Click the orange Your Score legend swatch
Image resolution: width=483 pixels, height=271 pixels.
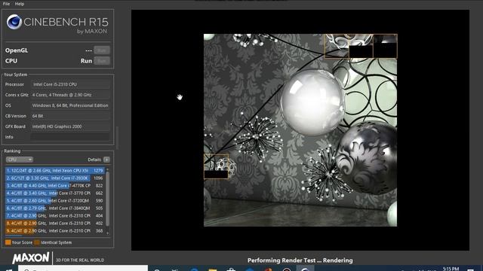tap(8, 242)
